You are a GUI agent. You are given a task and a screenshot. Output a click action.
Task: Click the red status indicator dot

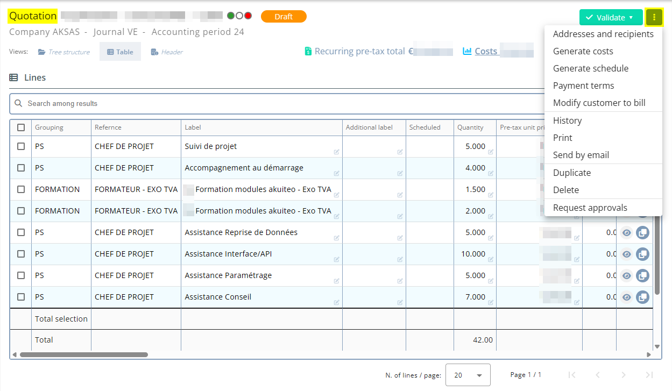click(x=248, y=16)
